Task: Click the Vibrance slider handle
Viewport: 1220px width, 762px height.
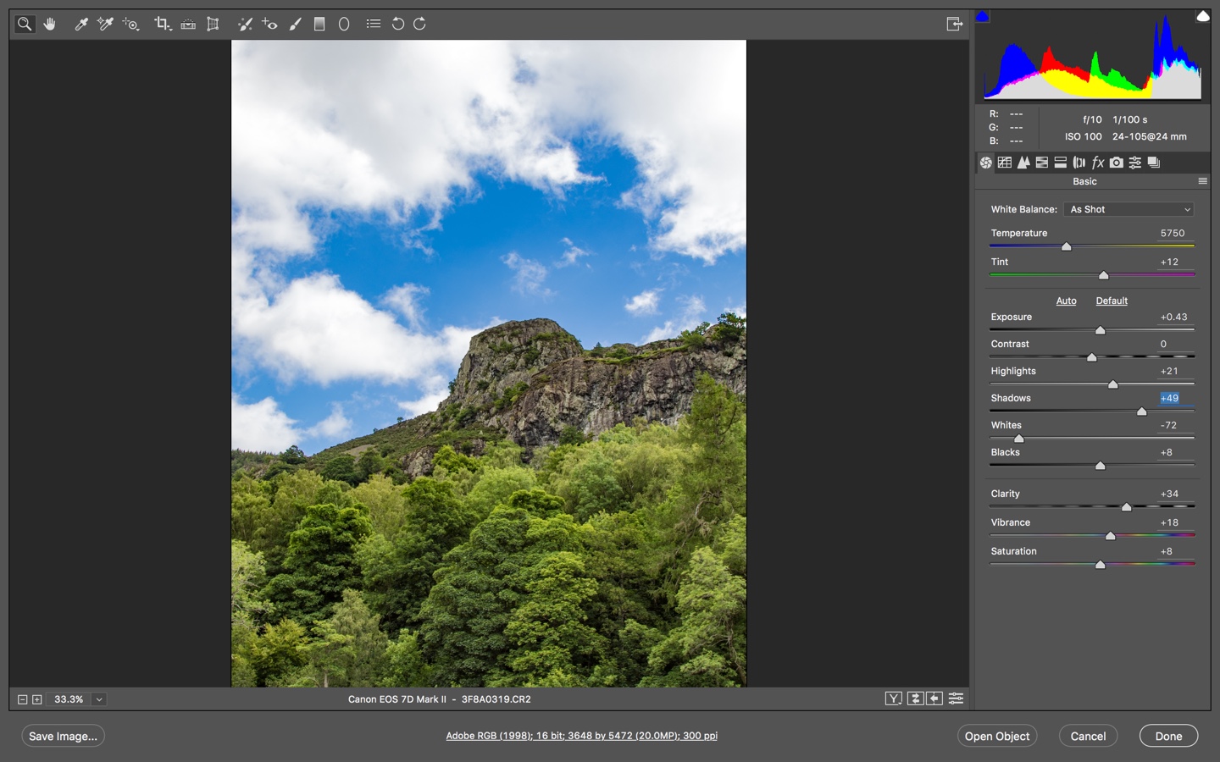Action: [1110, 536]
